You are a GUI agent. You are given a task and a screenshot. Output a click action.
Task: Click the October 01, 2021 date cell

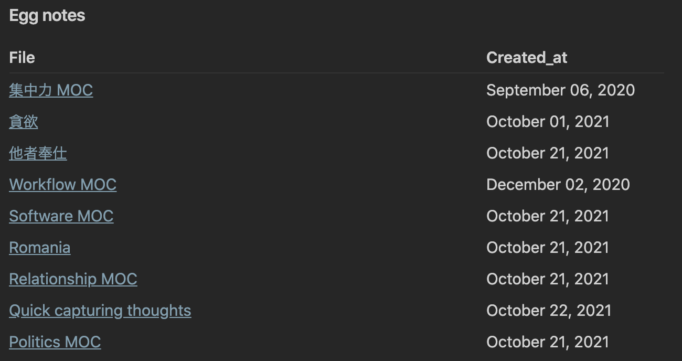[x=548, y=122]
